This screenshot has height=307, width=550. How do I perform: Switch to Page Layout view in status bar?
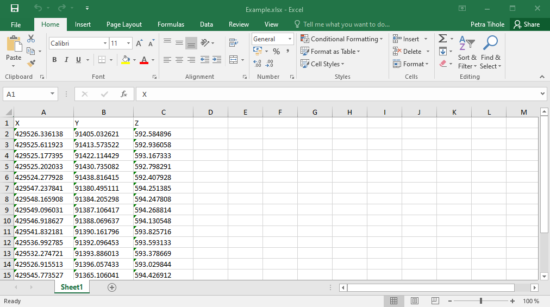pyautogui.click(x=415, y=301)
